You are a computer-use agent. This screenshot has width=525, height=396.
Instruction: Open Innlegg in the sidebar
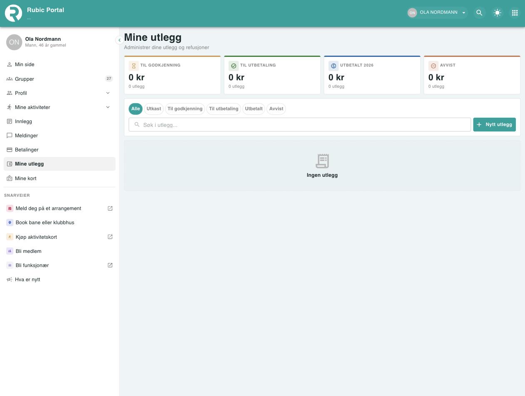tap(60, 121)
